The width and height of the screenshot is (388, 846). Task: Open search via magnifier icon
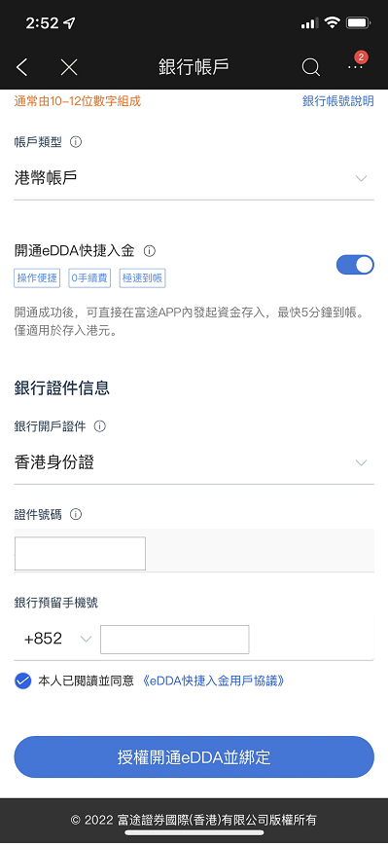tap(311, 67)
